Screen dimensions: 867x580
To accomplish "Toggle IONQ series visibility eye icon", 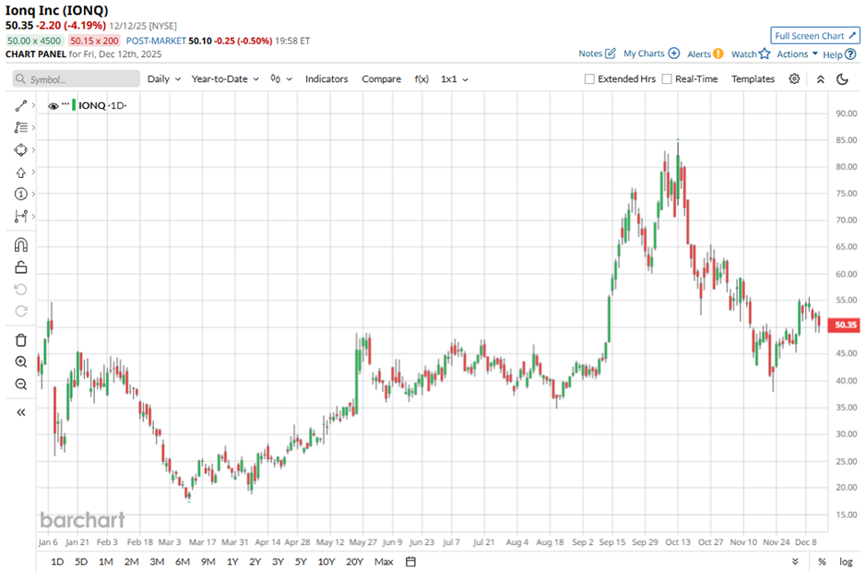I will (53, 106).
